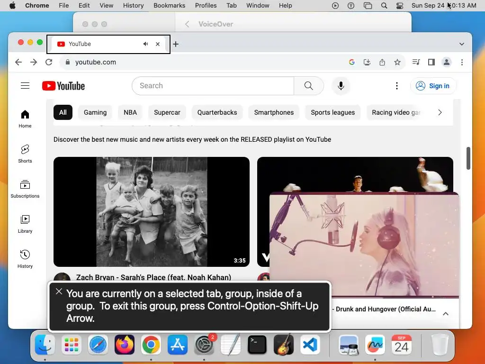Open the Tab menu

coord(231,6)
